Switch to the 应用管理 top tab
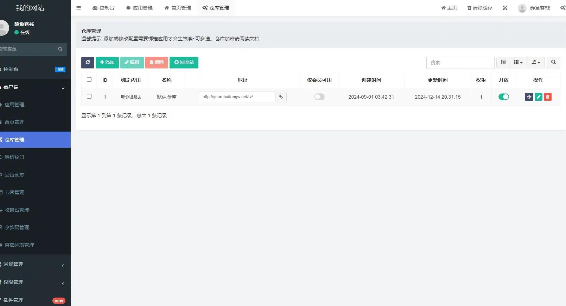 139,8
